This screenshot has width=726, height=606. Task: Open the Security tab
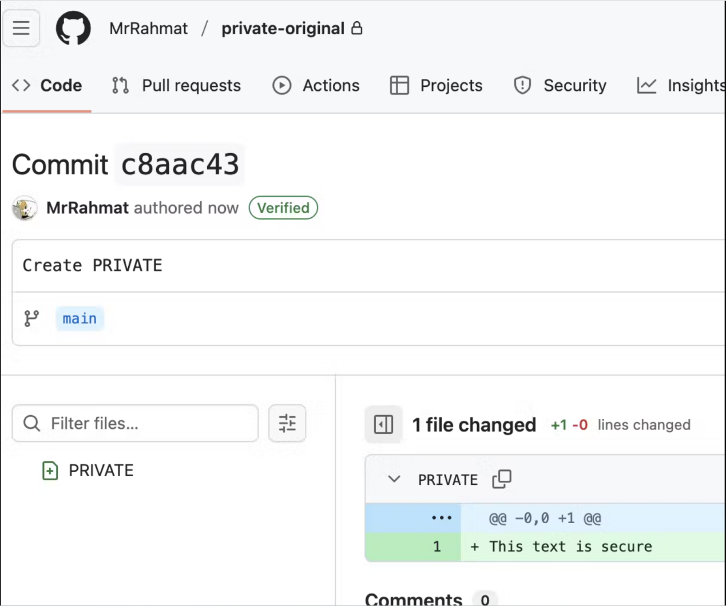click(560, 86)
